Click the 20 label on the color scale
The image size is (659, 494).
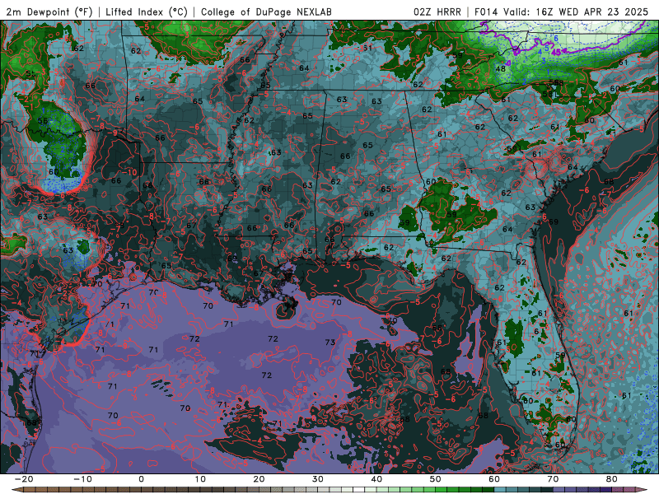coord(259,479)
